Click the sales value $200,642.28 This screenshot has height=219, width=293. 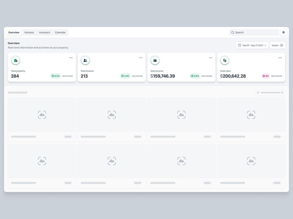[x=233, y=76]
